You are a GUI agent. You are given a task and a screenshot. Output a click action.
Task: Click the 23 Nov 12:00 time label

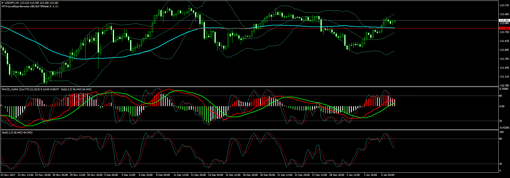[x=25, y=175]
